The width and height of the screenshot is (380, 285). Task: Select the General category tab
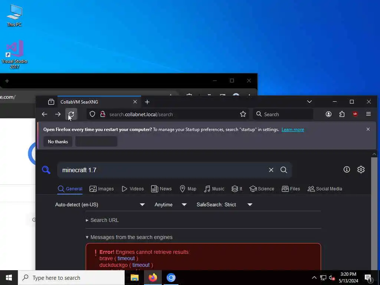70,189
